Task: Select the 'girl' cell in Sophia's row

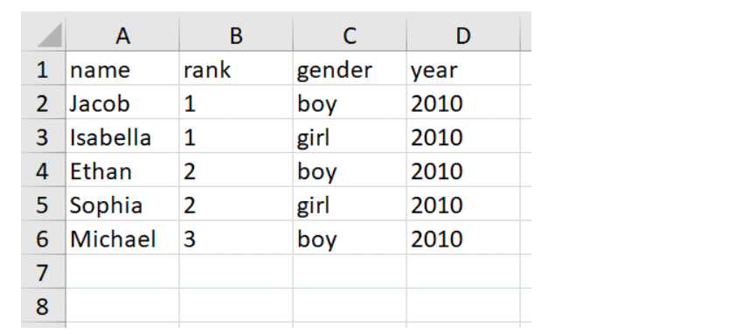Action: (350, 205)
